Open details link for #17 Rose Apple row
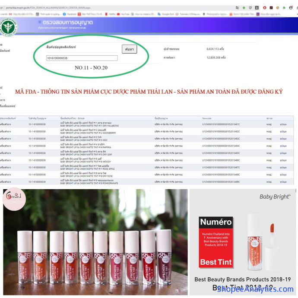The width and height of the screenshot is (298, 298). pyautogui.click(x=283, y=167)
